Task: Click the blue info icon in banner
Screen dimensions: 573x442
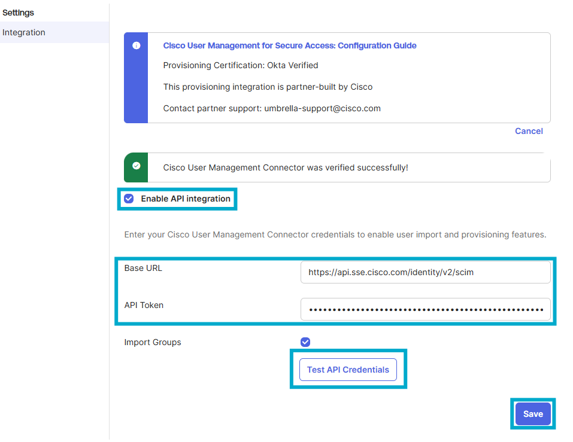Action: (x=137, y=45)
